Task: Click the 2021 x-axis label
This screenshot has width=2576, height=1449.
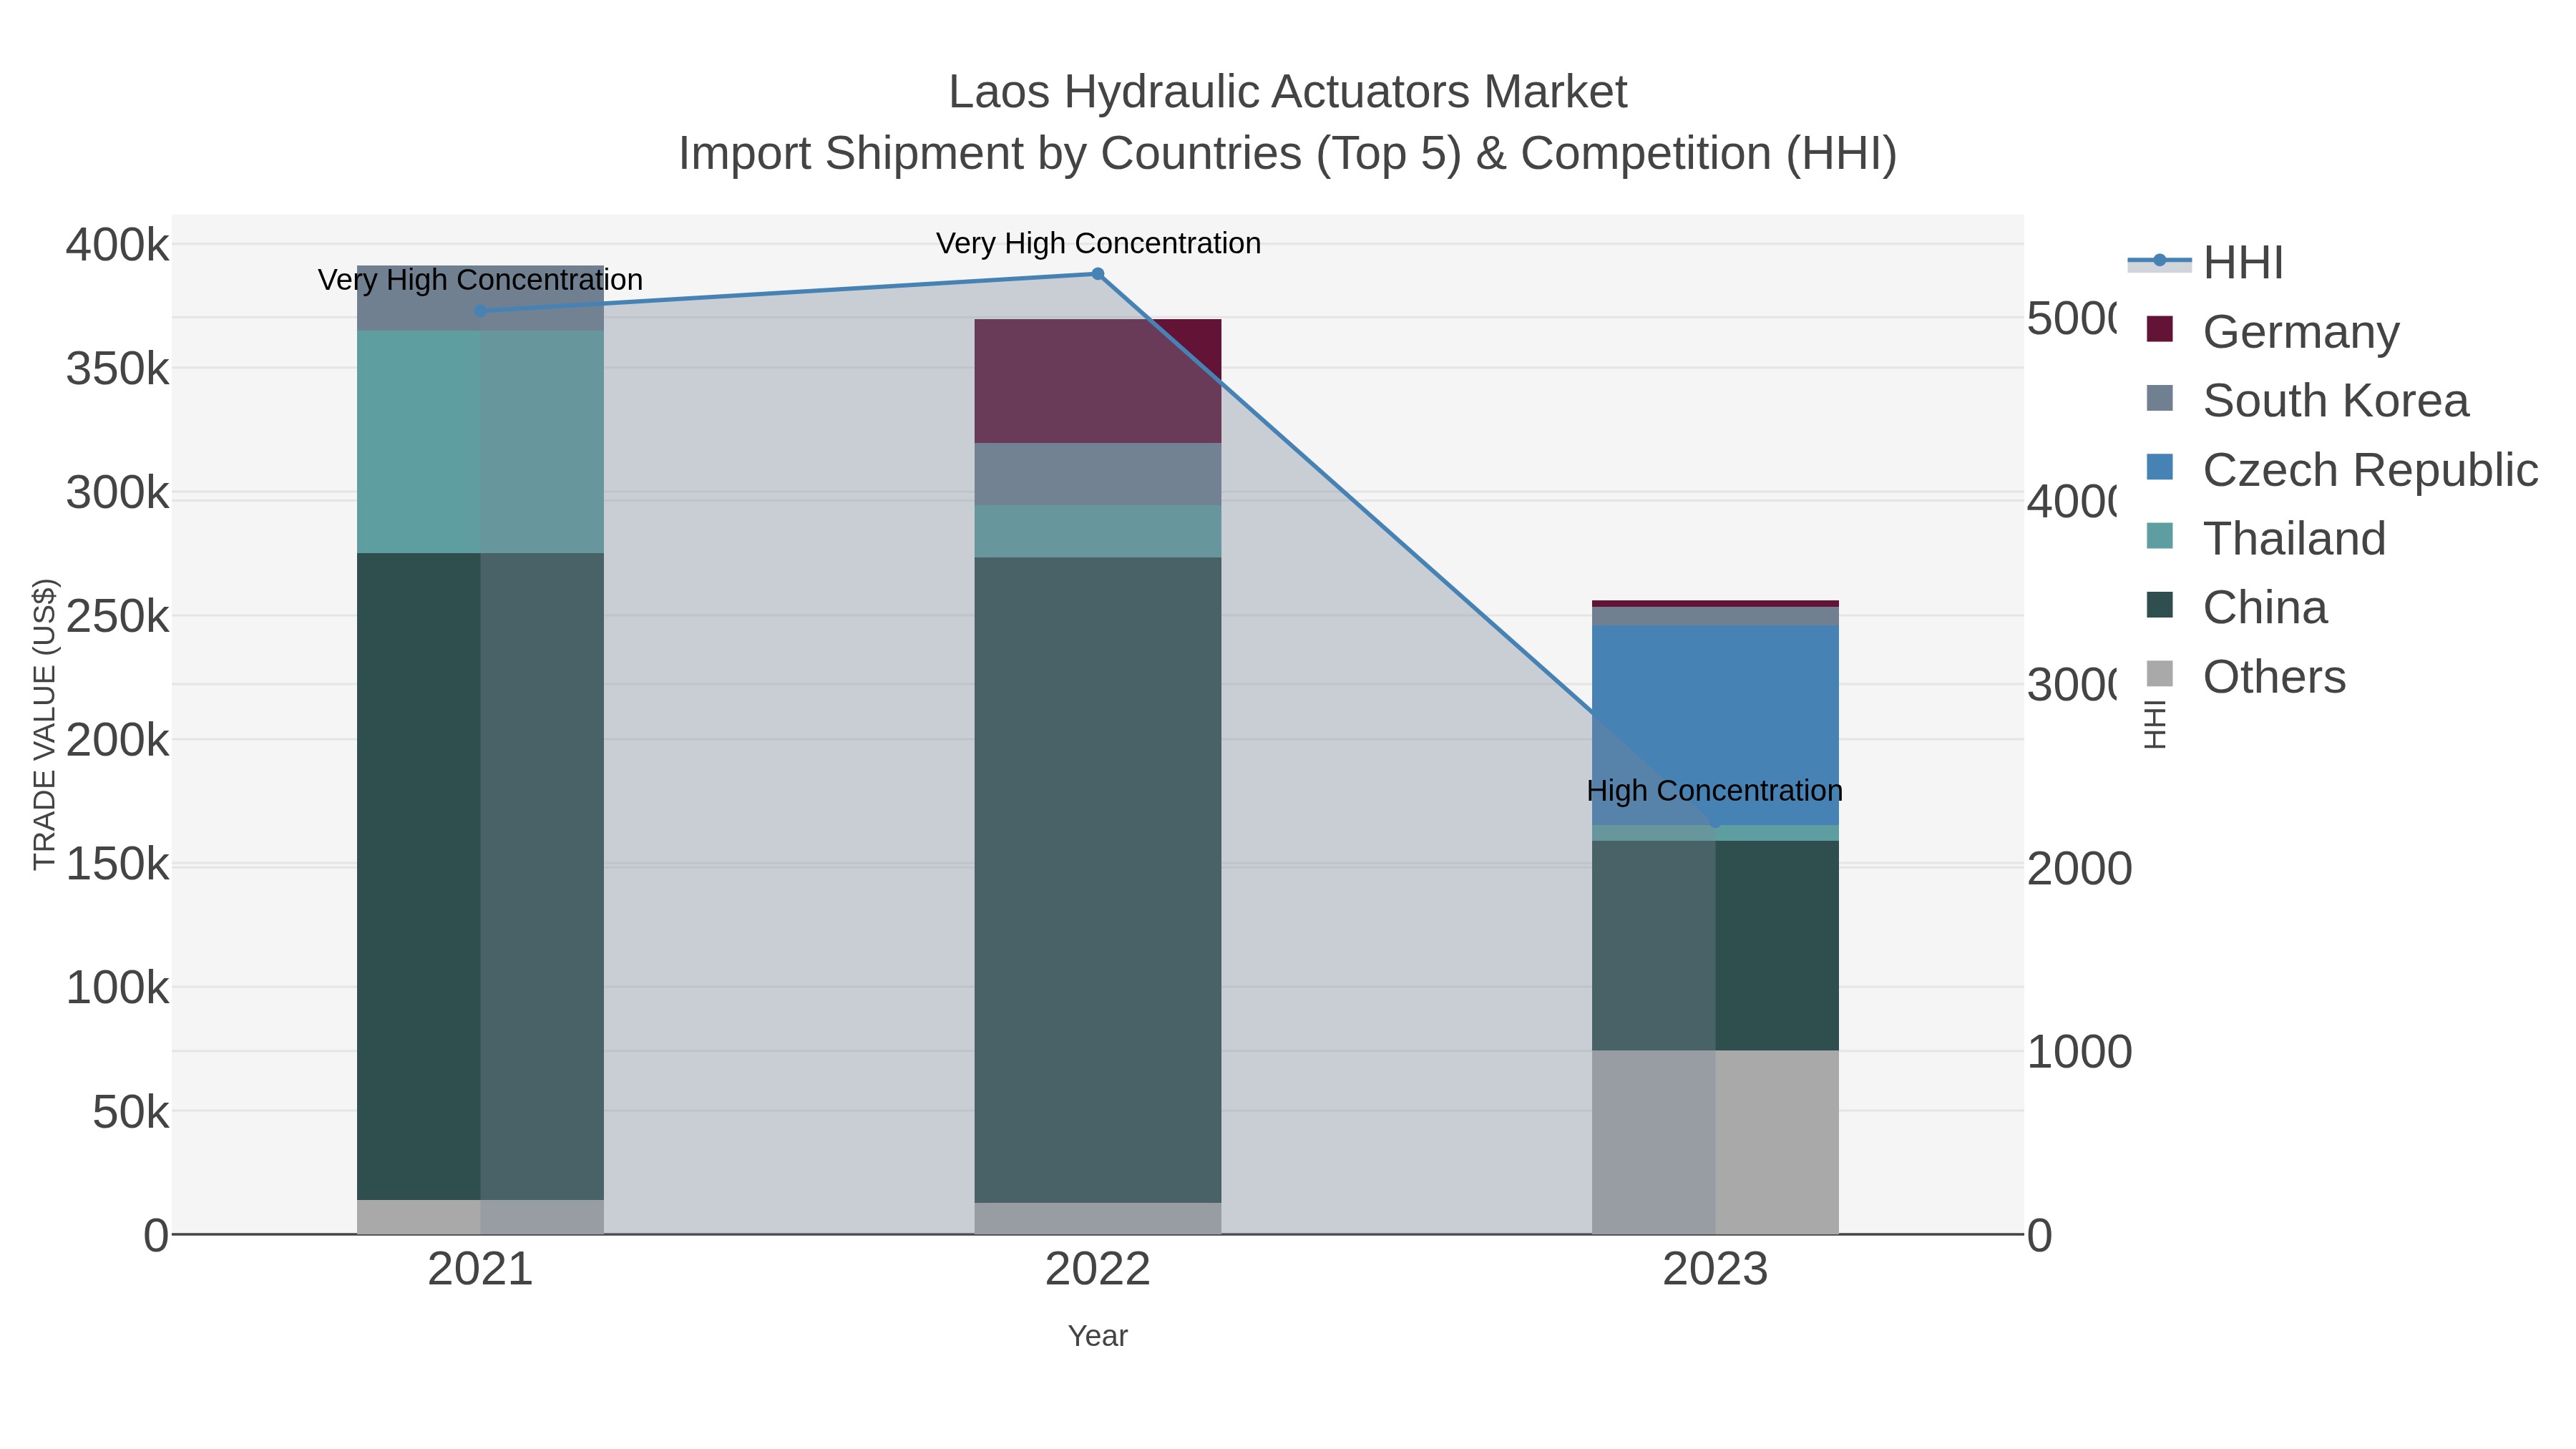Action: click(x=480, y=1270)
